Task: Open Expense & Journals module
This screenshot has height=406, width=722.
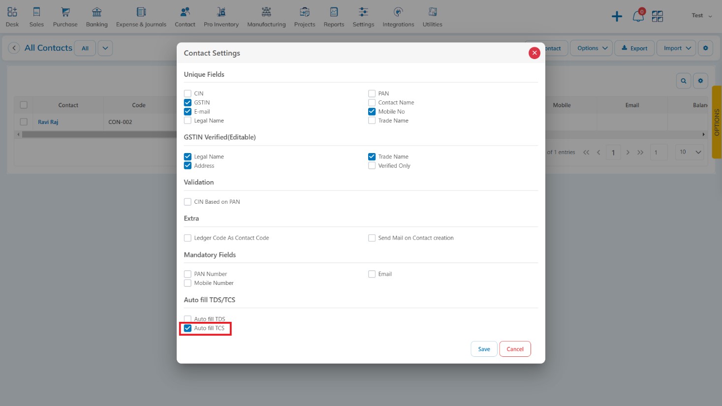Action: (x=141, y=17)
